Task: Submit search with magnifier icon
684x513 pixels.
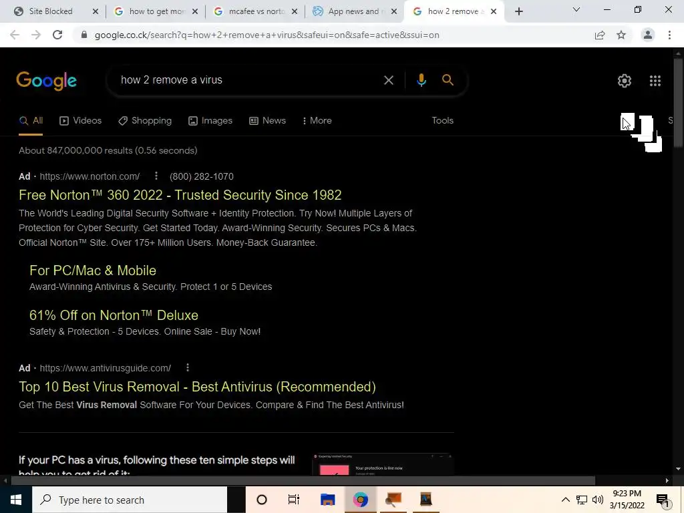Action: (448, 80)
